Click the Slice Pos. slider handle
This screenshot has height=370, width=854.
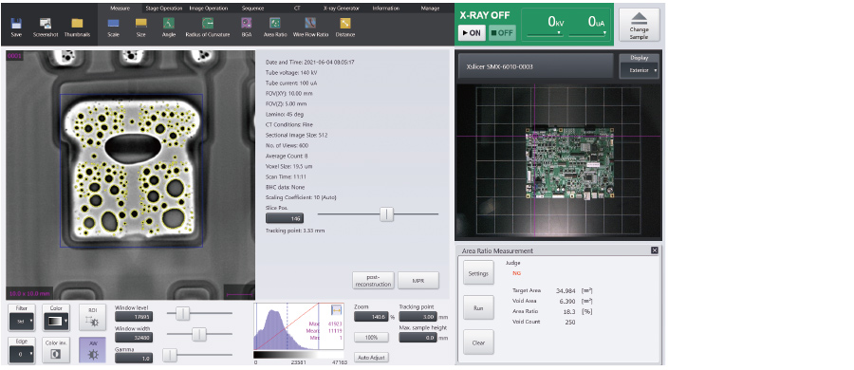pyautogui.click(x=386, y=214)
